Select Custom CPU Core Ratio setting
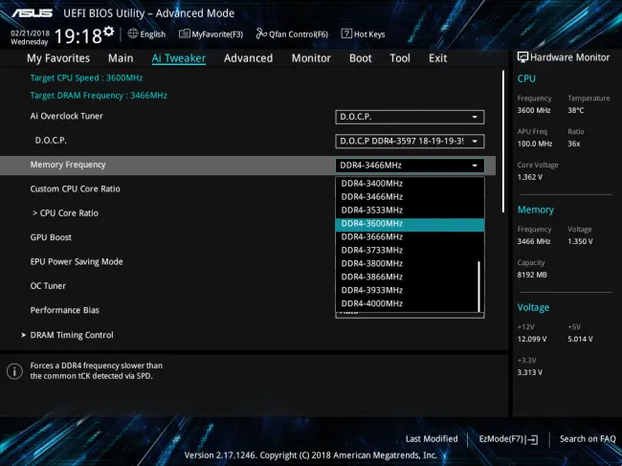 (x=75, y=189)
